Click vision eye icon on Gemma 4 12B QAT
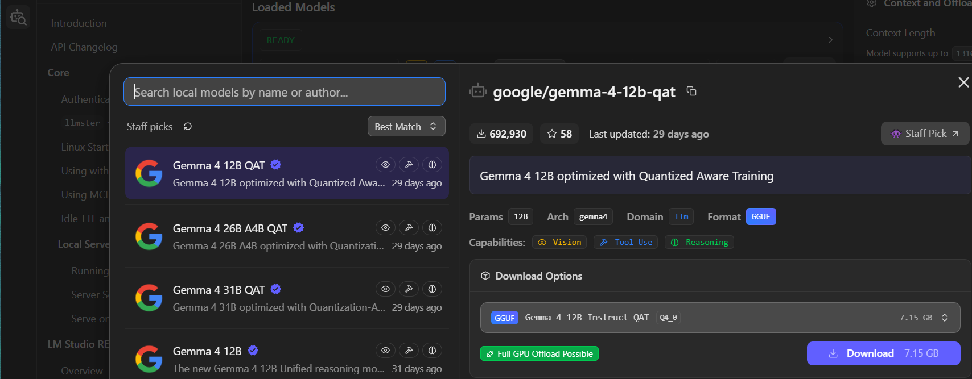Screen dimensions: 972x379 click(x=385, y=165)
